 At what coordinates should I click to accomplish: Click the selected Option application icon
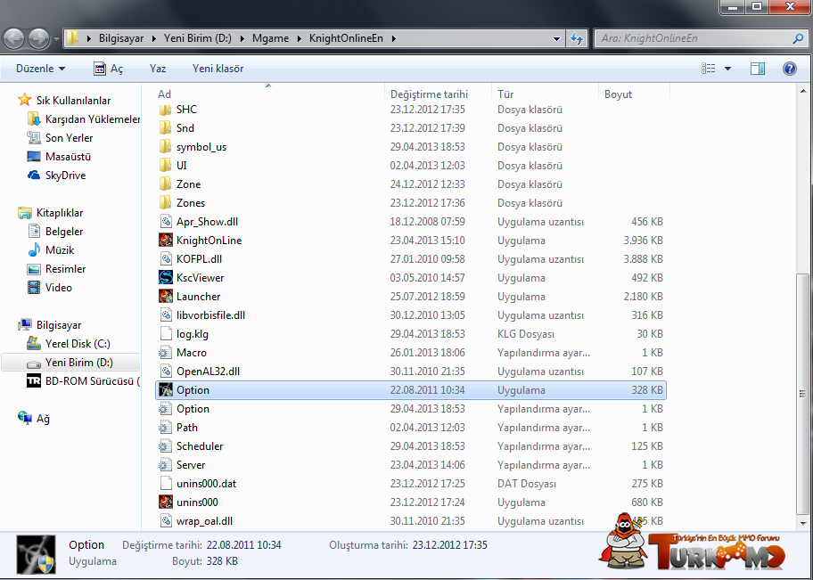pos(166,389)
